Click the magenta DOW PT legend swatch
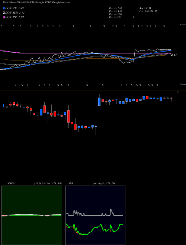 4,17
